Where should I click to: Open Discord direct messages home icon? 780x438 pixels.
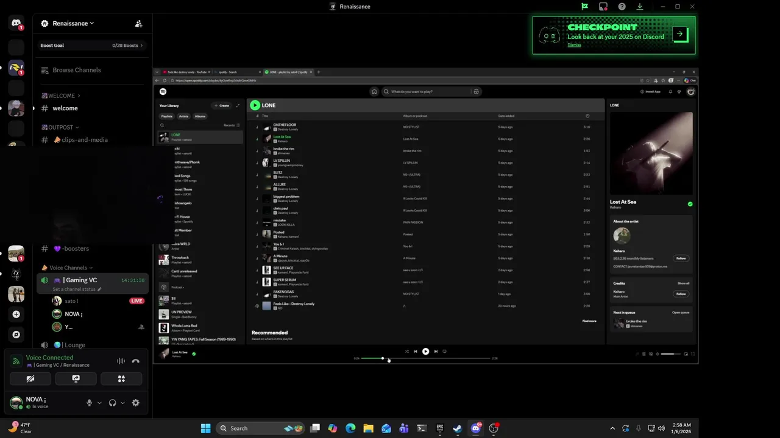tap(16, 23)
